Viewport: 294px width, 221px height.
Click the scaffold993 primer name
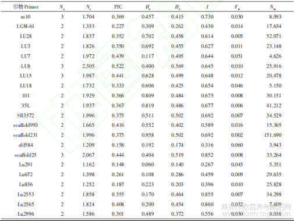[26, 125]
